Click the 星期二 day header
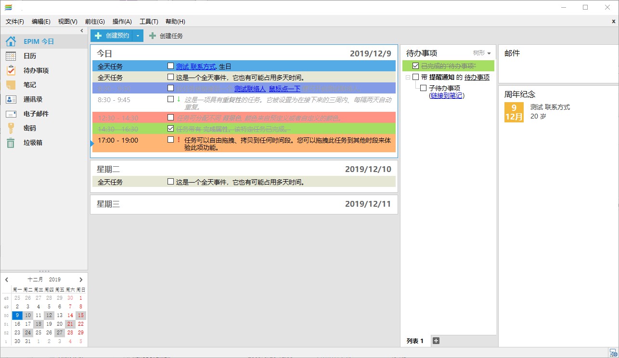619x358 pixels. [108, 170]
